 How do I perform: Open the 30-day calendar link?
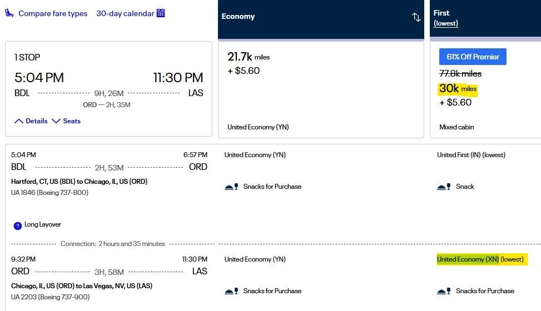pyautogui.click(x=125, y=13)
